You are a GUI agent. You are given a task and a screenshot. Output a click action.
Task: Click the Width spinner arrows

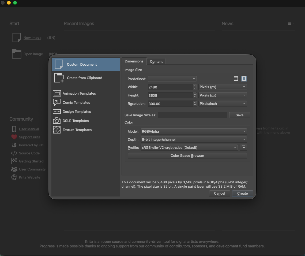tap(195, 87)
